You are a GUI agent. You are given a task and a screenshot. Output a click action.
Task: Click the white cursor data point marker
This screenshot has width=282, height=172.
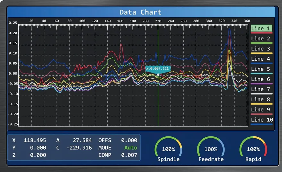[158, 74]
